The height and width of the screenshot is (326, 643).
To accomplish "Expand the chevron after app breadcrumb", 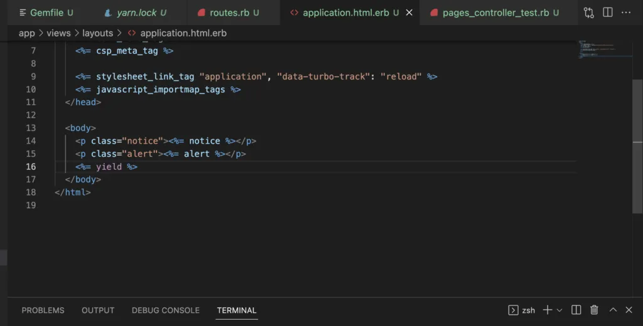I will coord(41,33).
